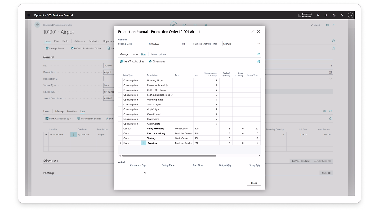The image size is (379, 213).
Task: Select the Manage tab in the journal
Action: click(x=124, y=54)
